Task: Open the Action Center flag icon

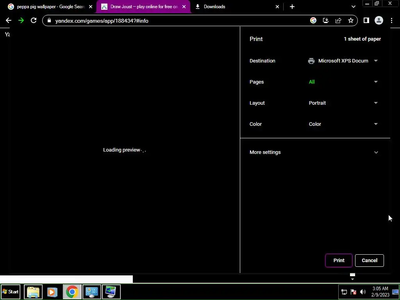Action: click(x=354, y=292)
